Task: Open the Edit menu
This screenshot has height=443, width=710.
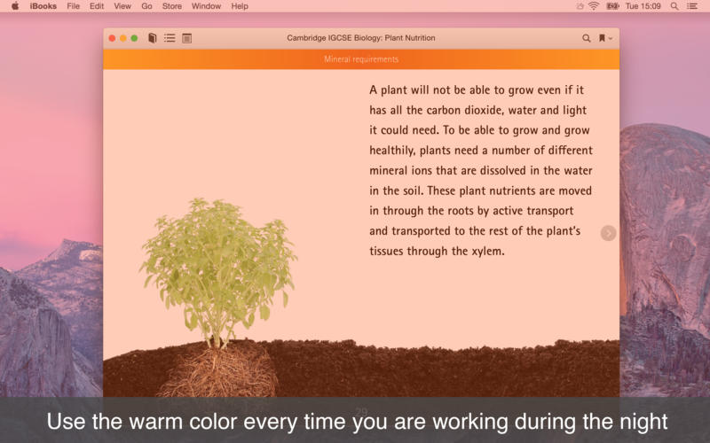Action: pos(97,6)
